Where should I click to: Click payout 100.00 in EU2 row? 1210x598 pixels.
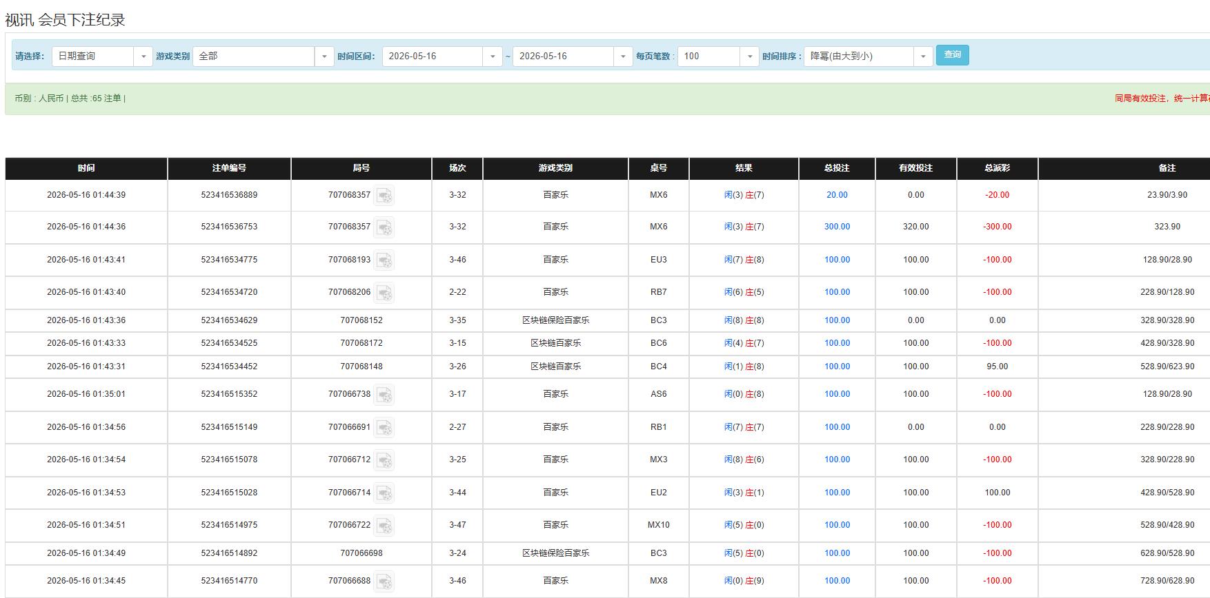(x=998, y=493)
